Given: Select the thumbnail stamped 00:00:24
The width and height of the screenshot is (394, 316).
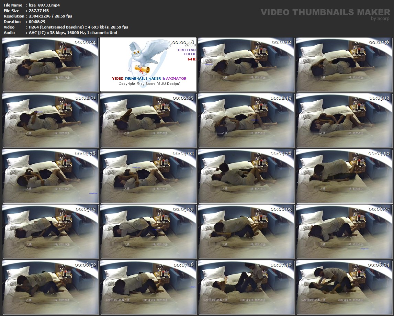Looking at the screenshot, I should coord(50,65).
